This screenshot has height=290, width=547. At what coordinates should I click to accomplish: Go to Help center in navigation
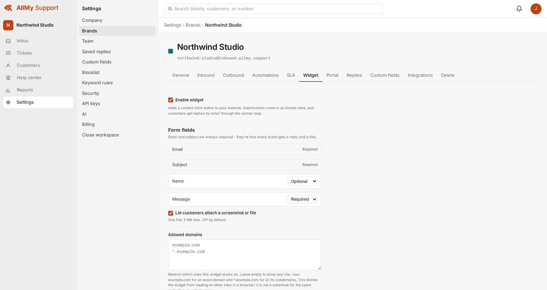tap(38, 78)
